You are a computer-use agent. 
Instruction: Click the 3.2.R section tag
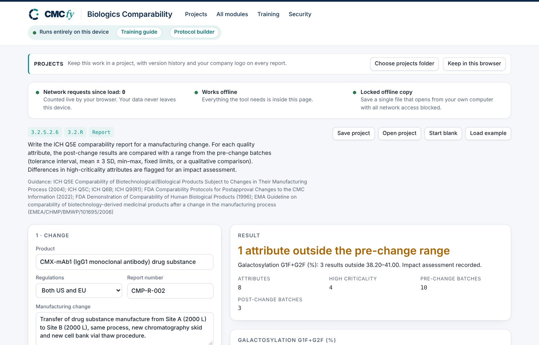75,132
